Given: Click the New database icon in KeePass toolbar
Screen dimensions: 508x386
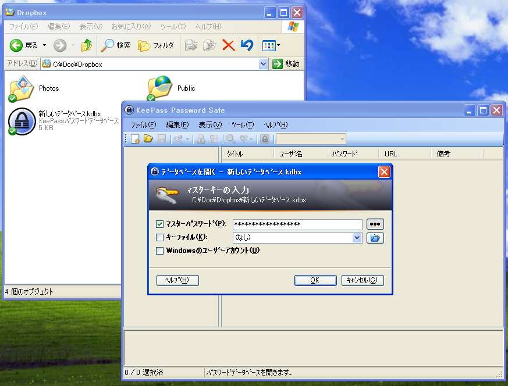Looking at the screenshot, I should [x=135, y=139].
